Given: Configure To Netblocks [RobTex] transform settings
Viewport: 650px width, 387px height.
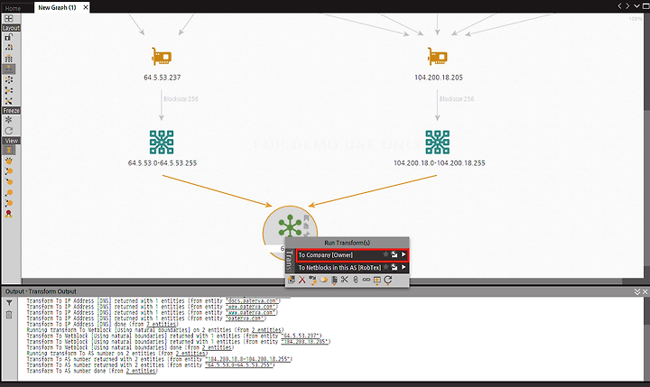Looking at the screenshot, I should (395, 267).
